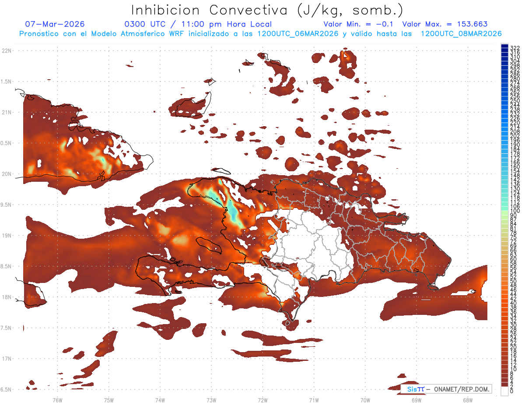Click the date "07-Mar-2026"

[x=55, y=24]
